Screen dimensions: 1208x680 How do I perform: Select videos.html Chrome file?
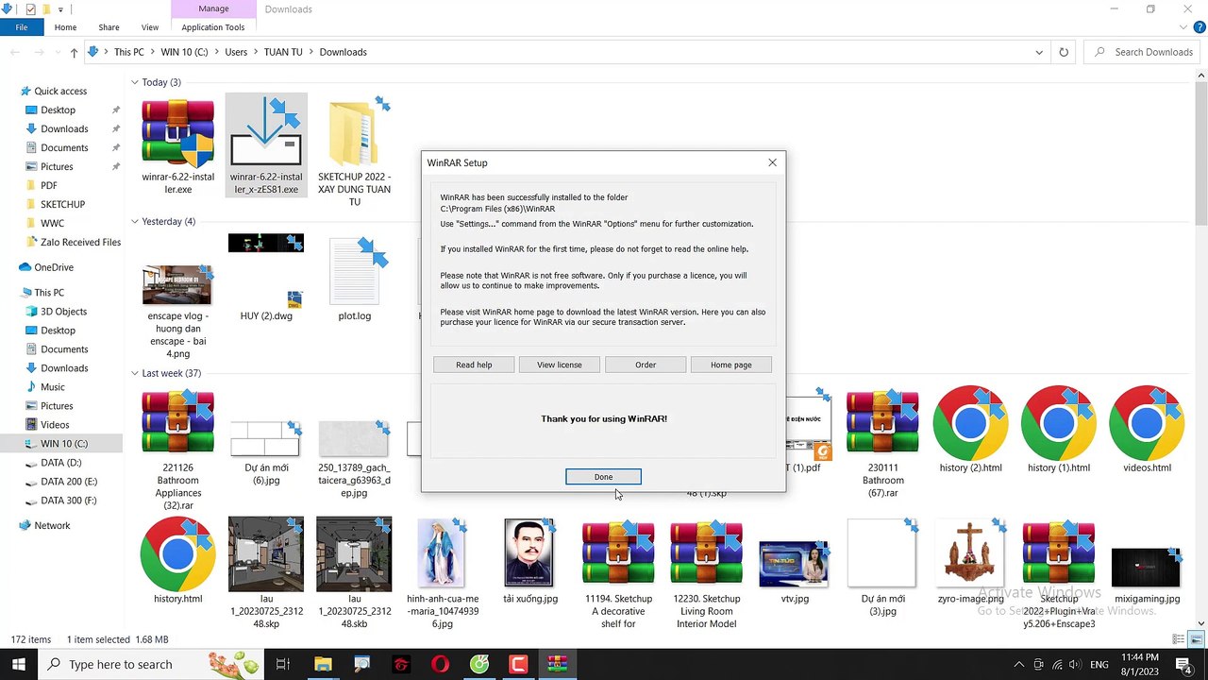pyautogui.click(x=1147, y=422)
